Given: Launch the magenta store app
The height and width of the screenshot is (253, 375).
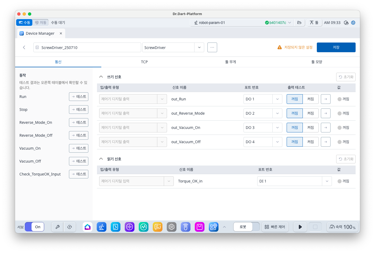Looking at the screenshot, I should (200, 227).
